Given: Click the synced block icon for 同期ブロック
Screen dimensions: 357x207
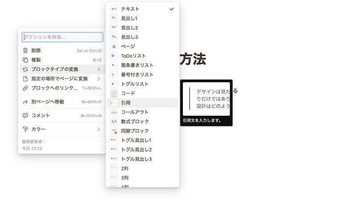Looking at the screenshot, I should click(114, 131).
